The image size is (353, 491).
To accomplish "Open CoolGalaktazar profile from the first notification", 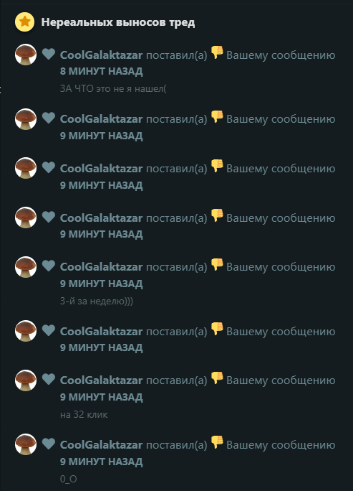I will tap(101, 55).
